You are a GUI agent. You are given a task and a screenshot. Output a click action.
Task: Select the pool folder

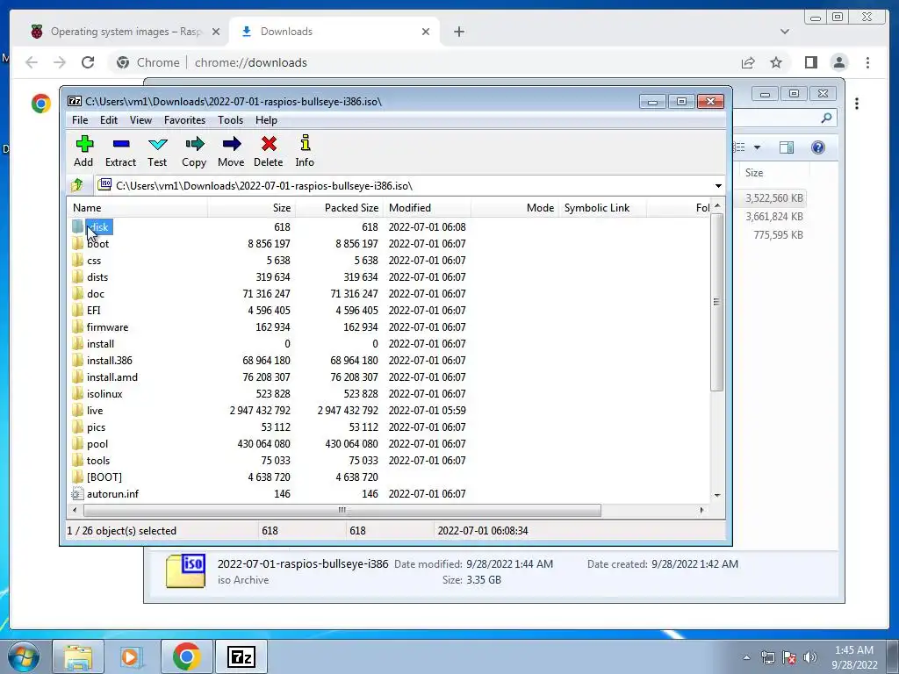tap(97, 443)
